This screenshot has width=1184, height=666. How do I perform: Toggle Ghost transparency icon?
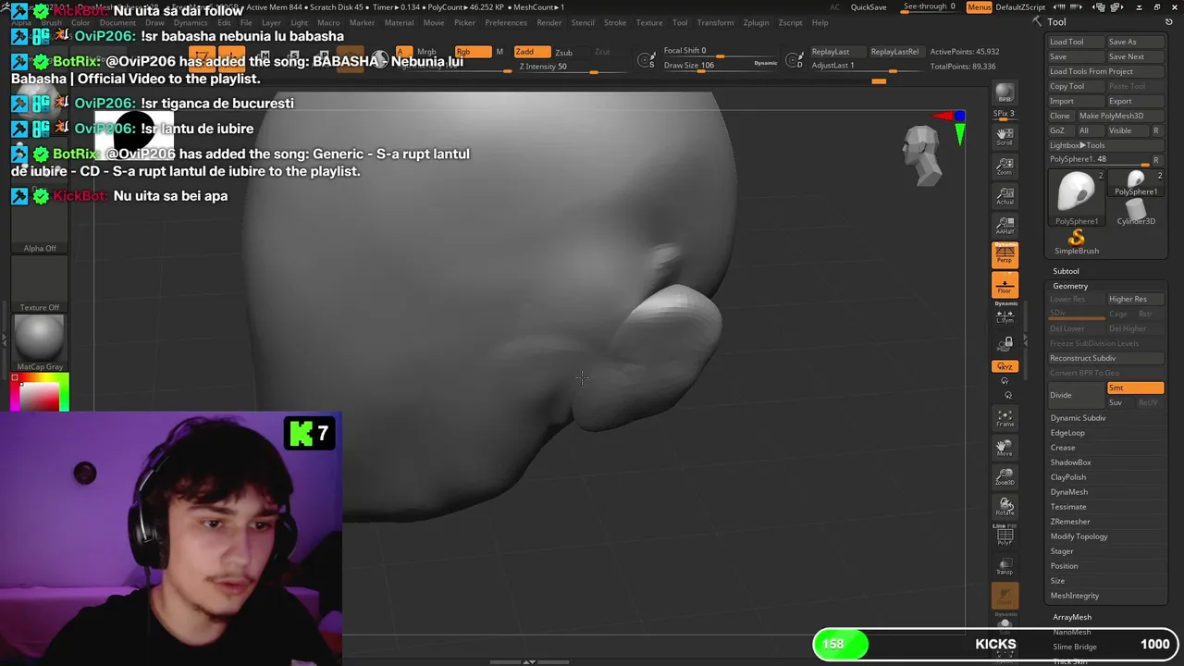point(1005,597)
